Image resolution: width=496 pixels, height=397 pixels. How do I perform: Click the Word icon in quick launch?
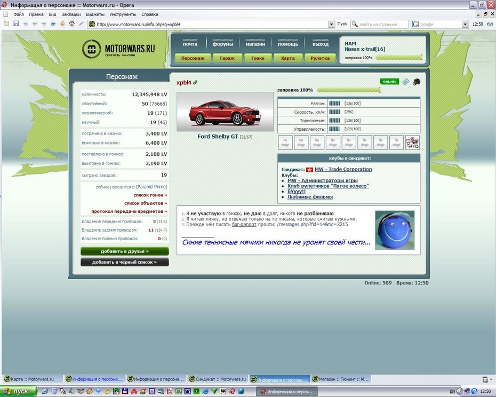[x=187, y=391]
